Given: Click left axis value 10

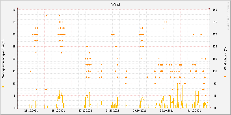Looking at the screenshot, I should tap(14, 83).
